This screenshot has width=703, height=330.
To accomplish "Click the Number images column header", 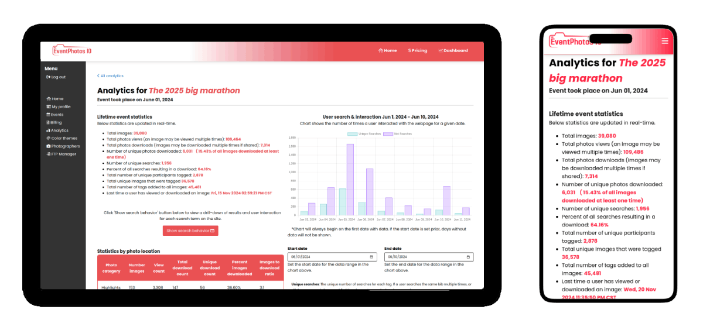I will pos(137,267).
